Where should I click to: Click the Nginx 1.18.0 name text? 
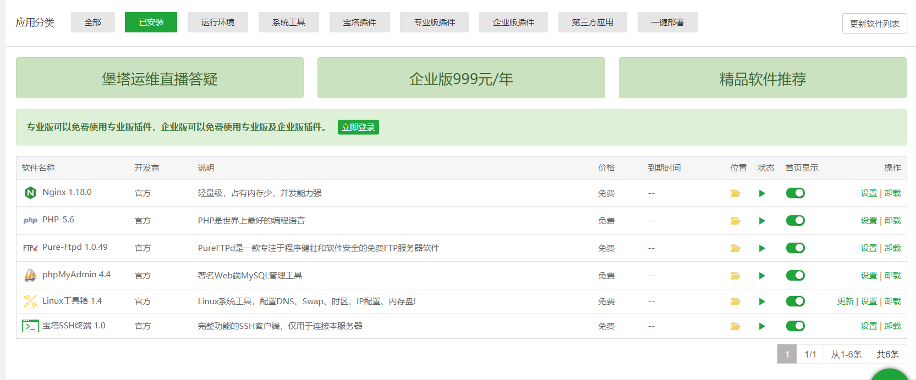point(67,192)
